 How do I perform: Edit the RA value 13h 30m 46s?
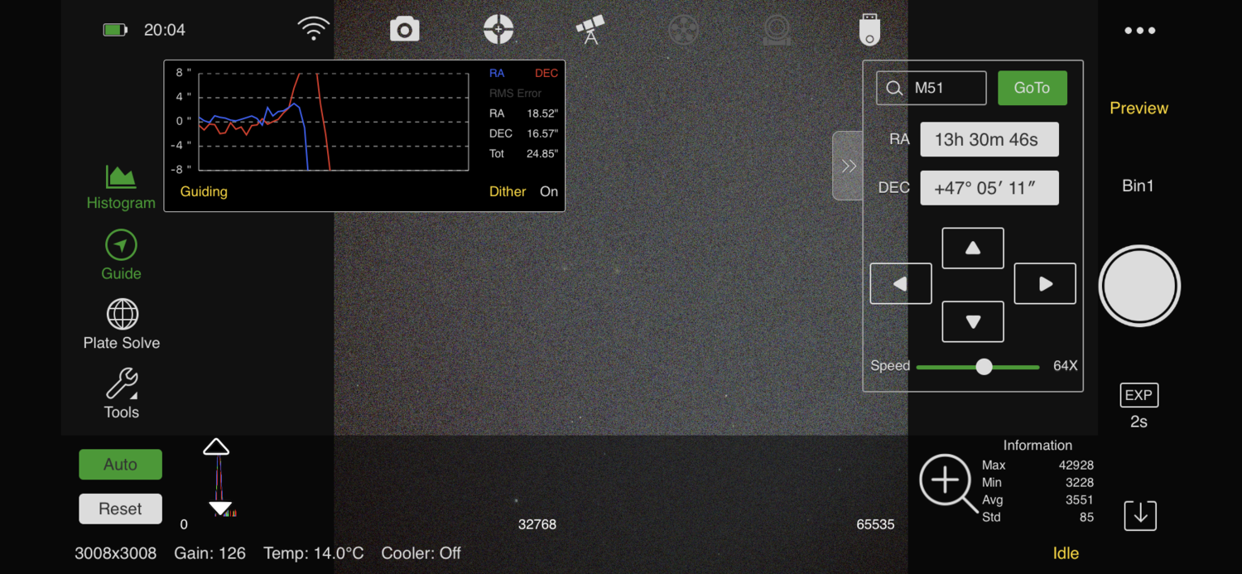coord(989,140)
